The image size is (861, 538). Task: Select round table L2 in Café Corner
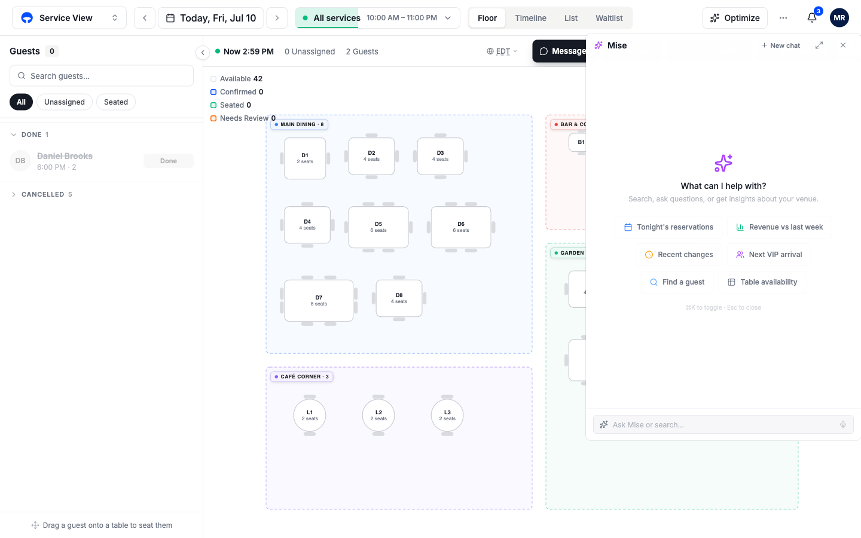378,415
